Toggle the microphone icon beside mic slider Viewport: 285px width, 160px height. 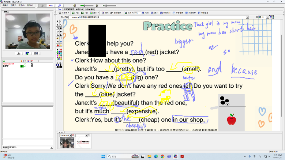97,6
